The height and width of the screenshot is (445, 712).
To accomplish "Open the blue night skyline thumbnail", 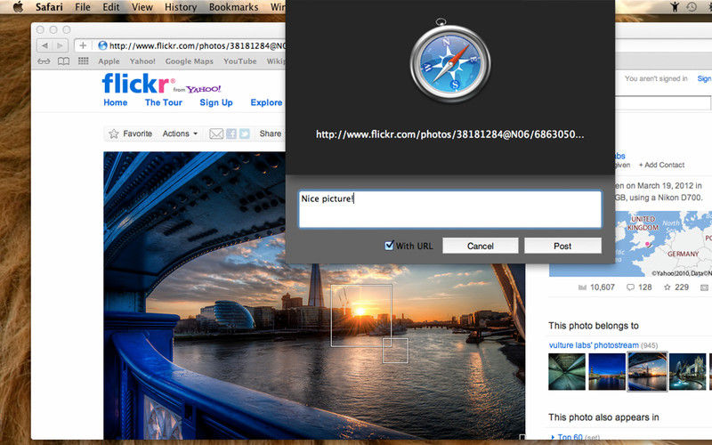I will pos(607,371).
